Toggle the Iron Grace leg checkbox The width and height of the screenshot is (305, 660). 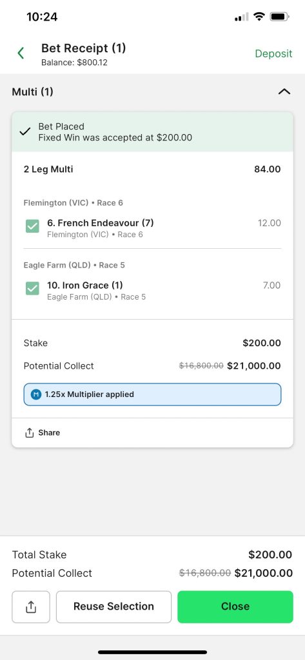pos(32,288)
